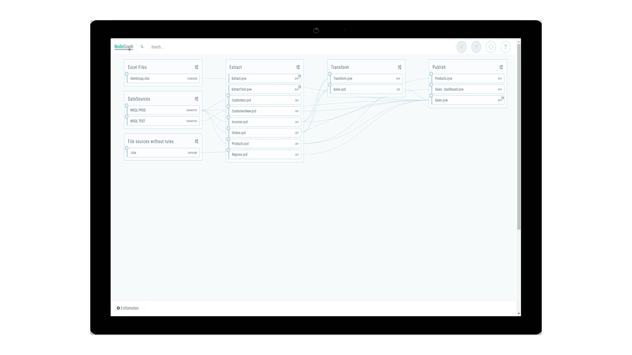This screenshot has height=355, width=632.
Task: Click the Publish group title
Action: tap(439, 67)
